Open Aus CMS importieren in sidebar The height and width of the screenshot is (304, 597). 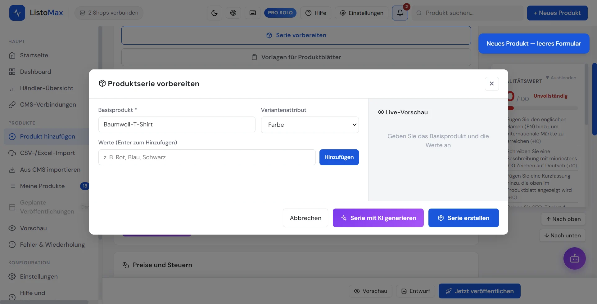tap(50, 170)
